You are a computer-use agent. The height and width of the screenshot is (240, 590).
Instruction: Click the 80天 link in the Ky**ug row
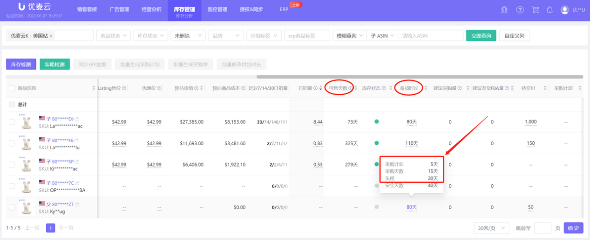pyautogui.click(x=412, y=207)
